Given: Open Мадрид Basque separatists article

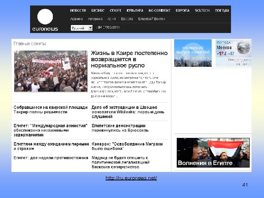Looking at the screenshot, I should tap(121, 162).
